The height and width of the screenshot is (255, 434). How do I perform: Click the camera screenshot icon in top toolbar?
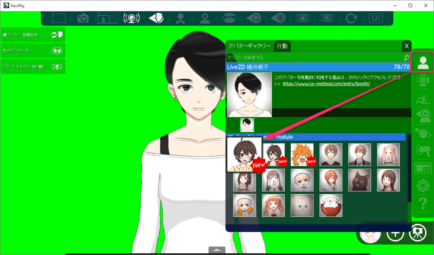(x=82, y=18)
